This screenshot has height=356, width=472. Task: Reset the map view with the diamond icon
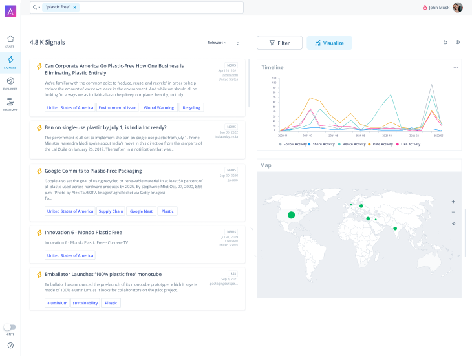[x=453, y=223]
